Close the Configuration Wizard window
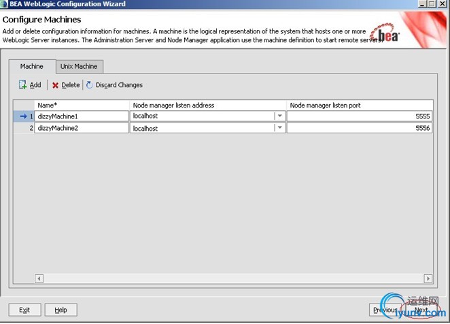 click(x=443, y=4)
